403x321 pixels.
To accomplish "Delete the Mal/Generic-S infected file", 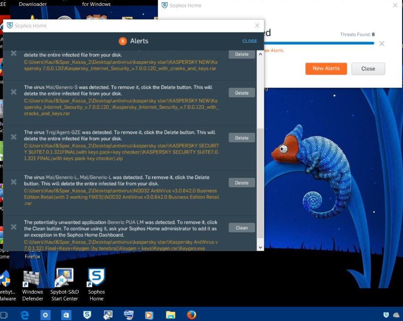I will pos(242,93).
